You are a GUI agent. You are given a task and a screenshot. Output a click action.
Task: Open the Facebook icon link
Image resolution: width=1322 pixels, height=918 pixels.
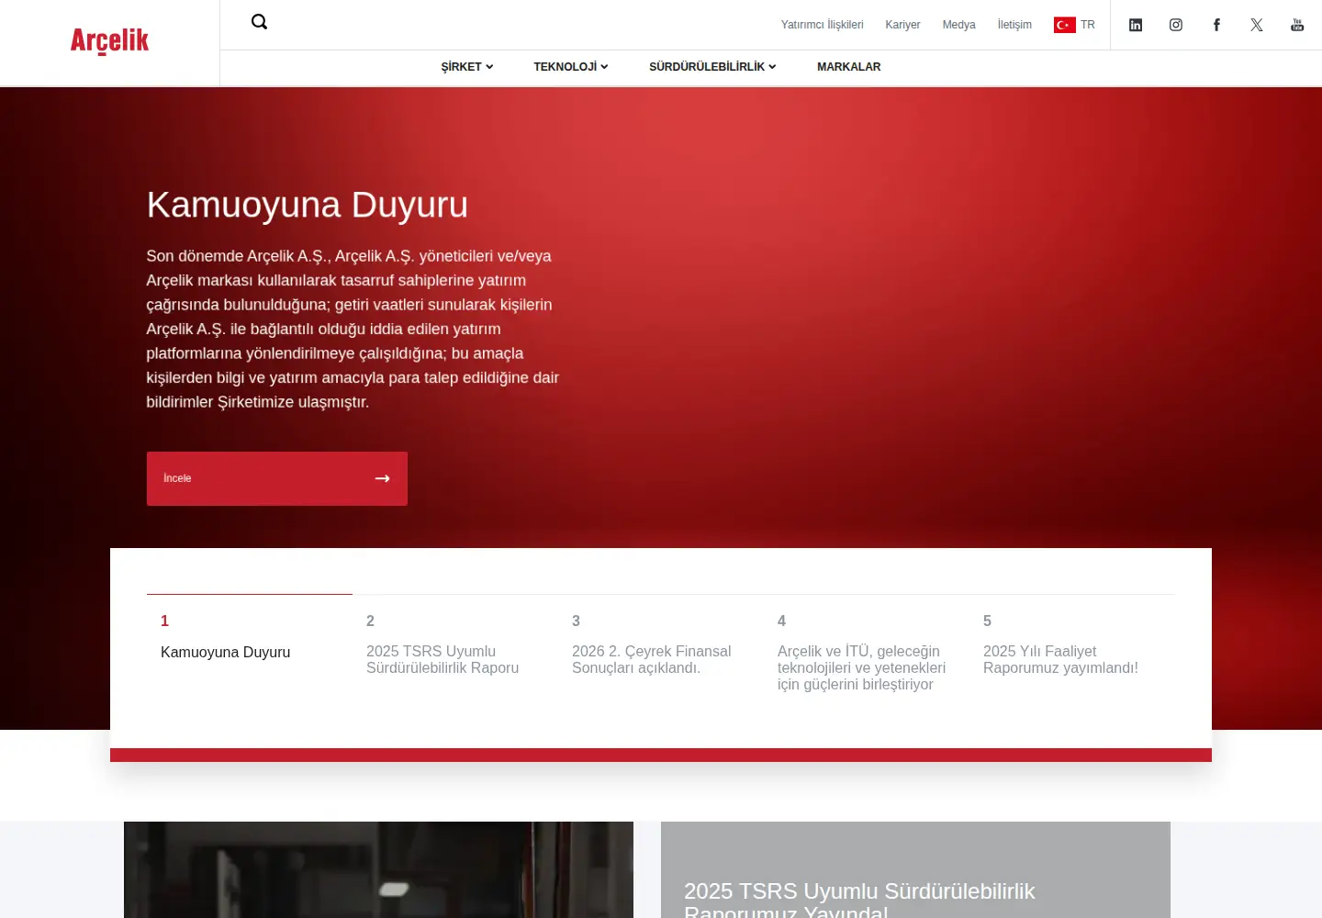click(1216, 25)
